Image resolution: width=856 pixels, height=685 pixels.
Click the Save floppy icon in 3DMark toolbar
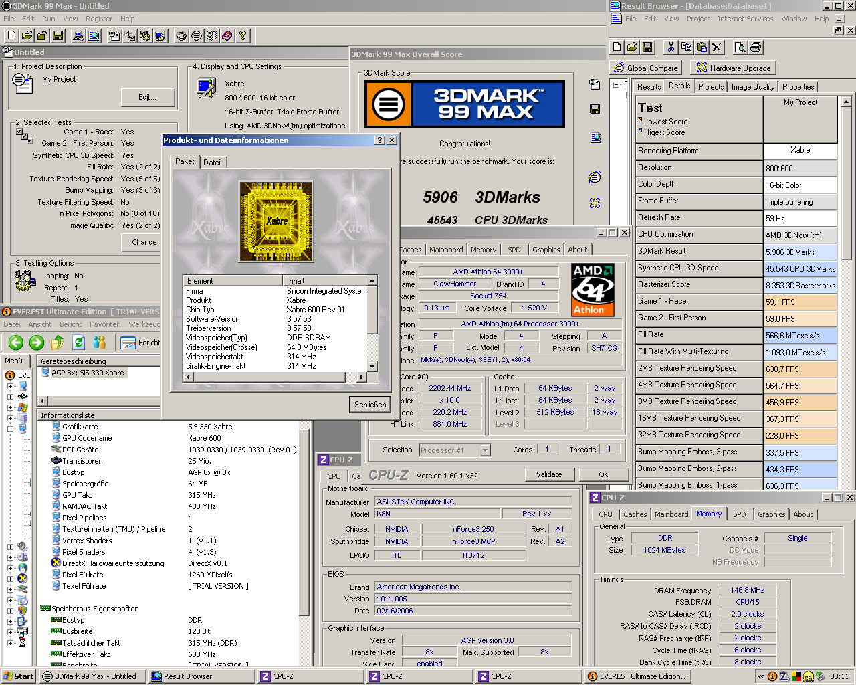pyautogui.click(x=58, y=35)
